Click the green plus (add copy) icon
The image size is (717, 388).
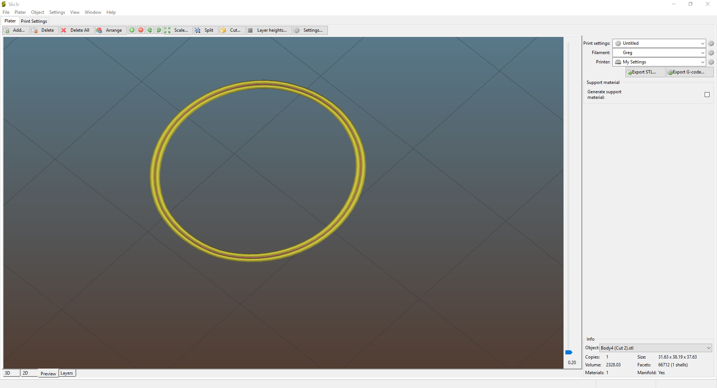pos(132,30)
